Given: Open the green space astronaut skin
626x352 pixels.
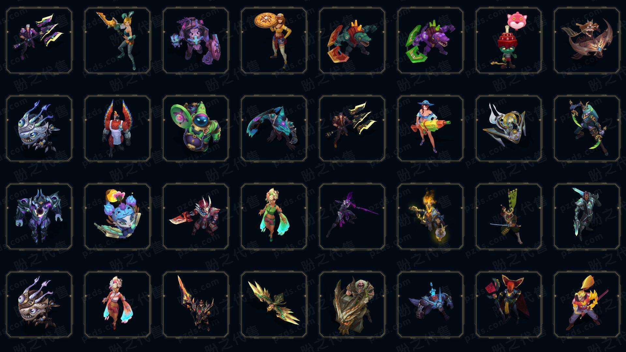Looking at the screenshot, I should 196,128.
